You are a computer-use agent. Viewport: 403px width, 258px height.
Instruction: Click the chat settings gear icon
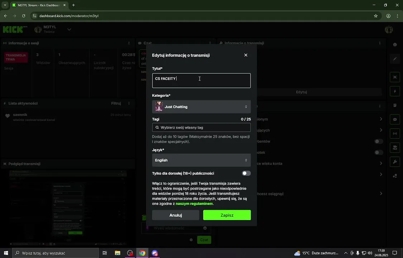point(191,240)
